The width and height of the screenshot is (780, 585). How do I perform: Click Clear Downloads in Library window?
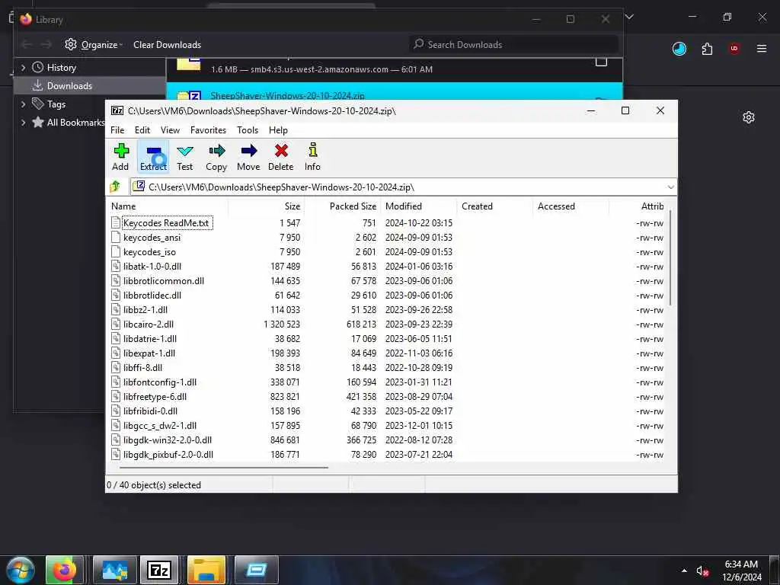click(167, 45)
